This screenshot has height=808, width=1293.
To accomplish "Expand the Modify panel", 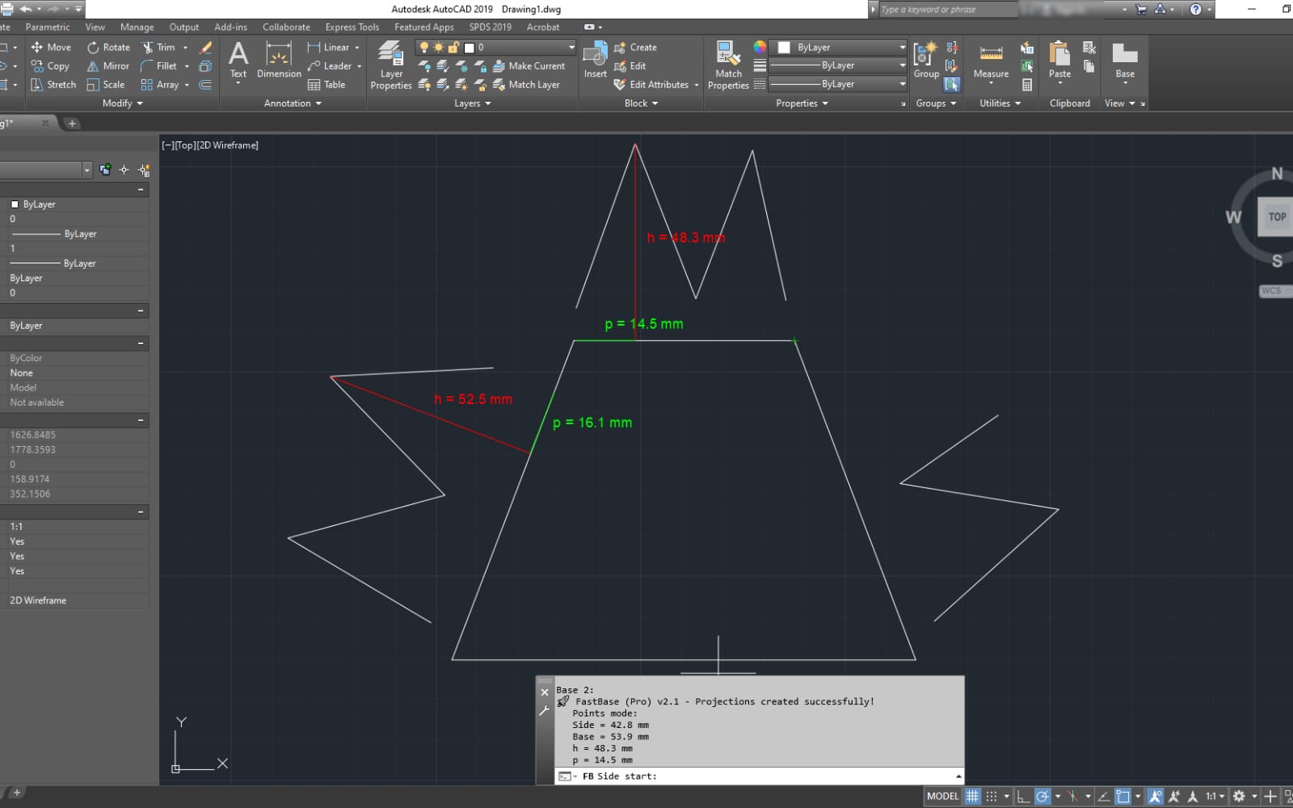I will (122, 103).
